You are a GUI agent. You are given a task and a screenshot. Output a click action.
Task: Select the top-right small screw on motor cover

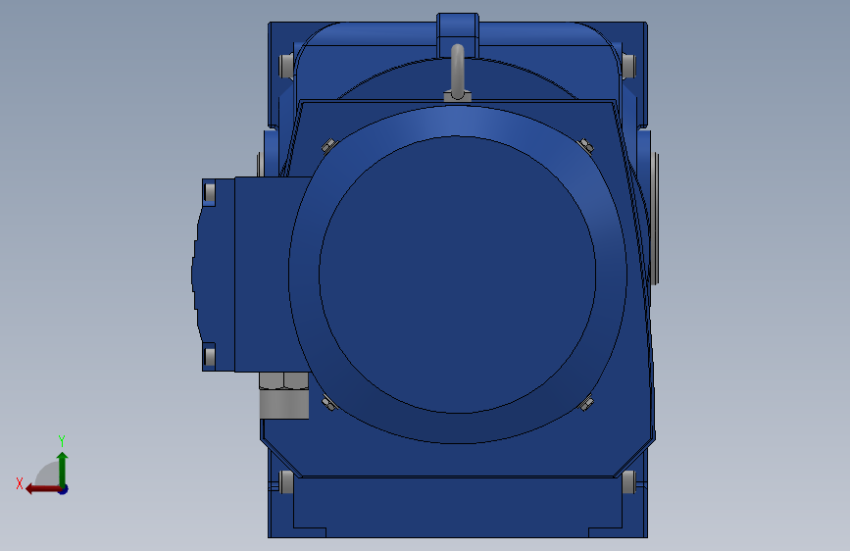click(586, 145)
